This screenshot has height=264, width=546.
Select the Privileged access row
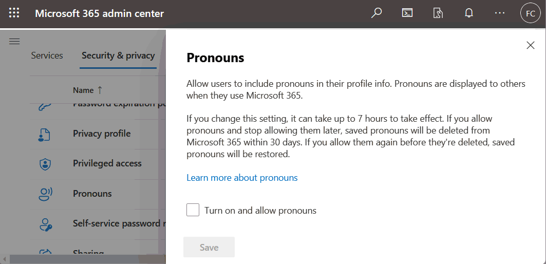(98, 163)
